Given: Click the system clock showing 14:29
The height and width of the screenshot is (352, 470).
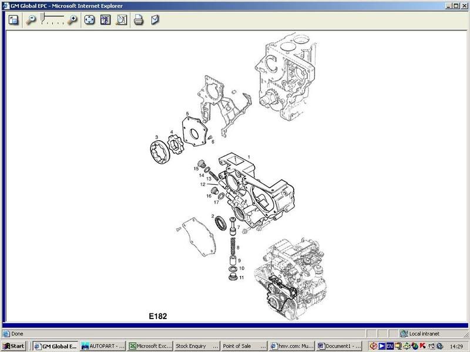Looking at the screenshot, I should (x=456, y=346).
